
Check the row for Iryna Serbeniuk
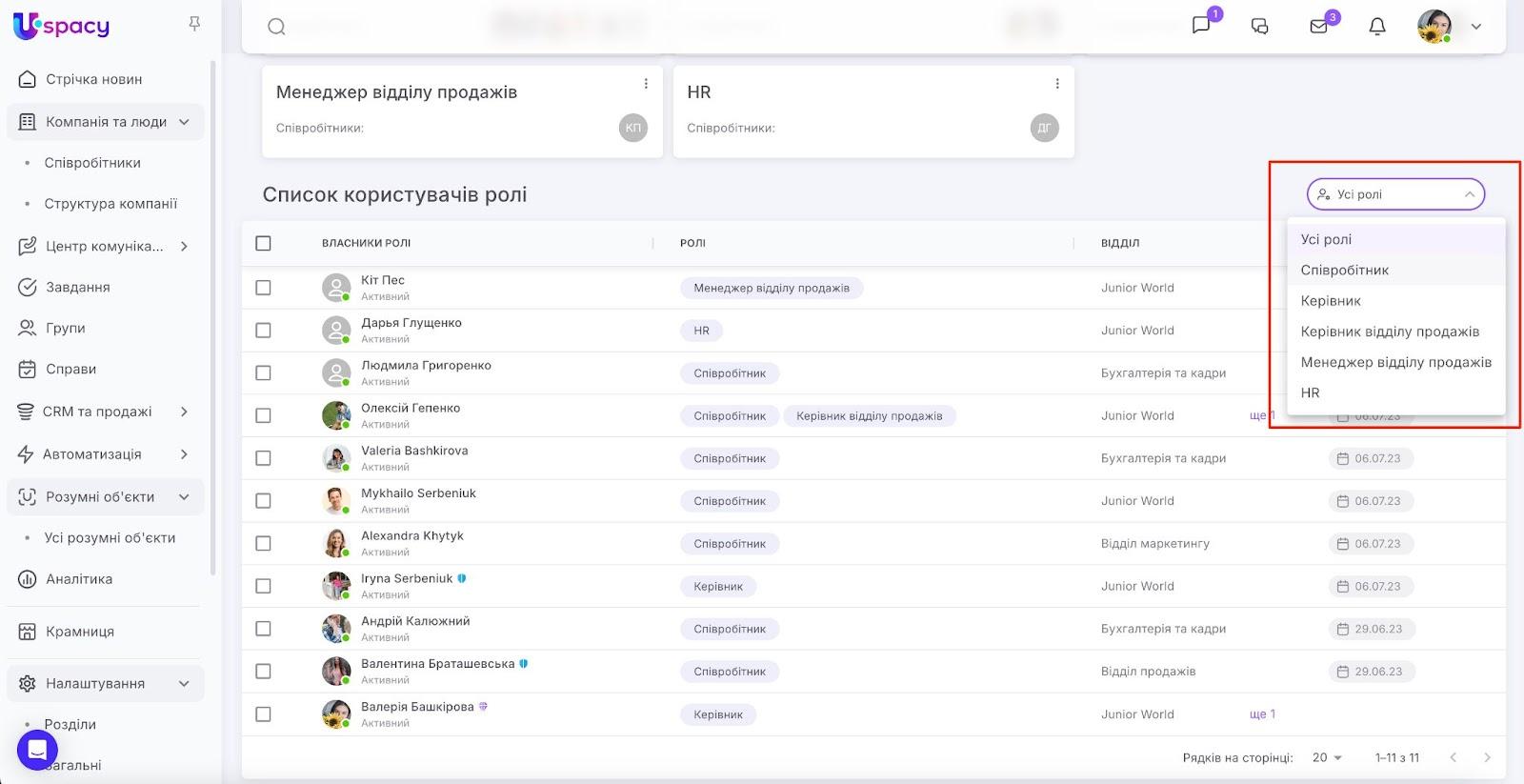[x=264, y=586]
